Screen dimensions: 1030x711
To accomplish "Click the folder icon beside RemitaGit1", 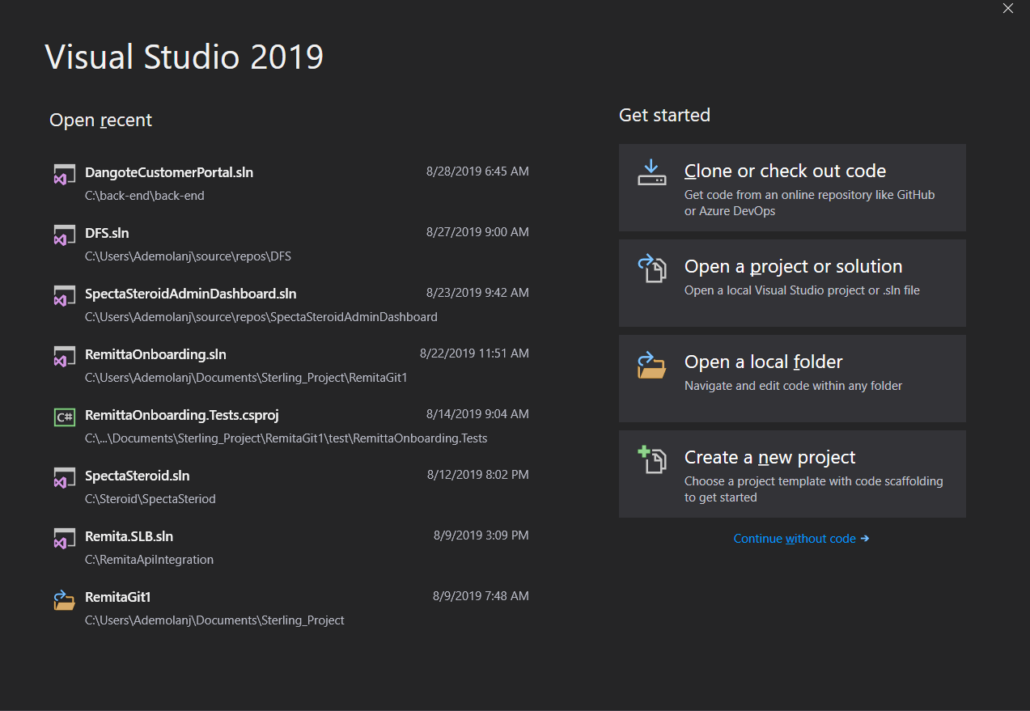I will 65,599.
